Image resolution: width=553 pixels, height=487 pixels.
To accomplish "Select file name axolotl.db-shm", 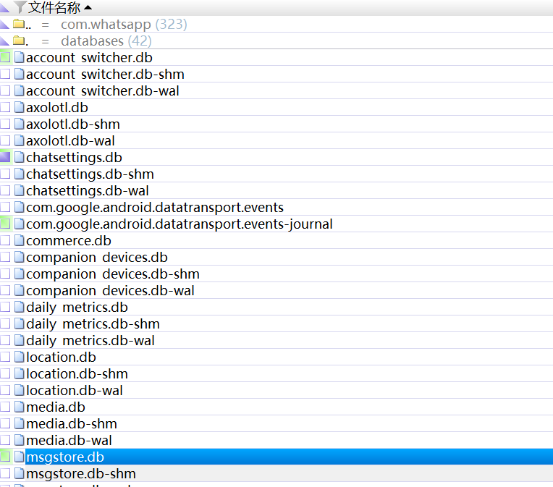I will tap(73, 124).
